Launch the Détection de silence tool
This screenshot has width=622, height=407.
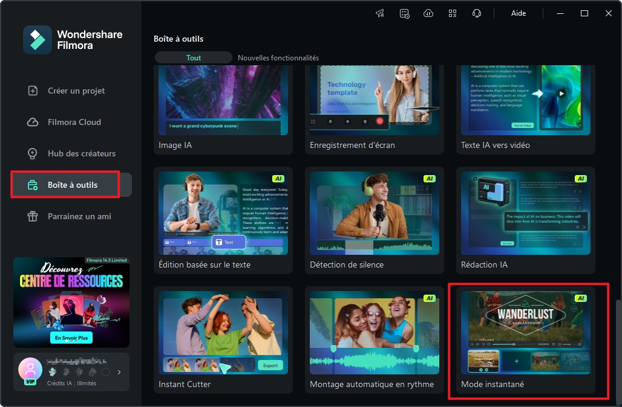pos(375,220)
